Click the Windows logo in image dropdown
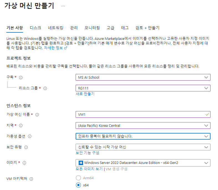The image size is (218, 190). 81,163
